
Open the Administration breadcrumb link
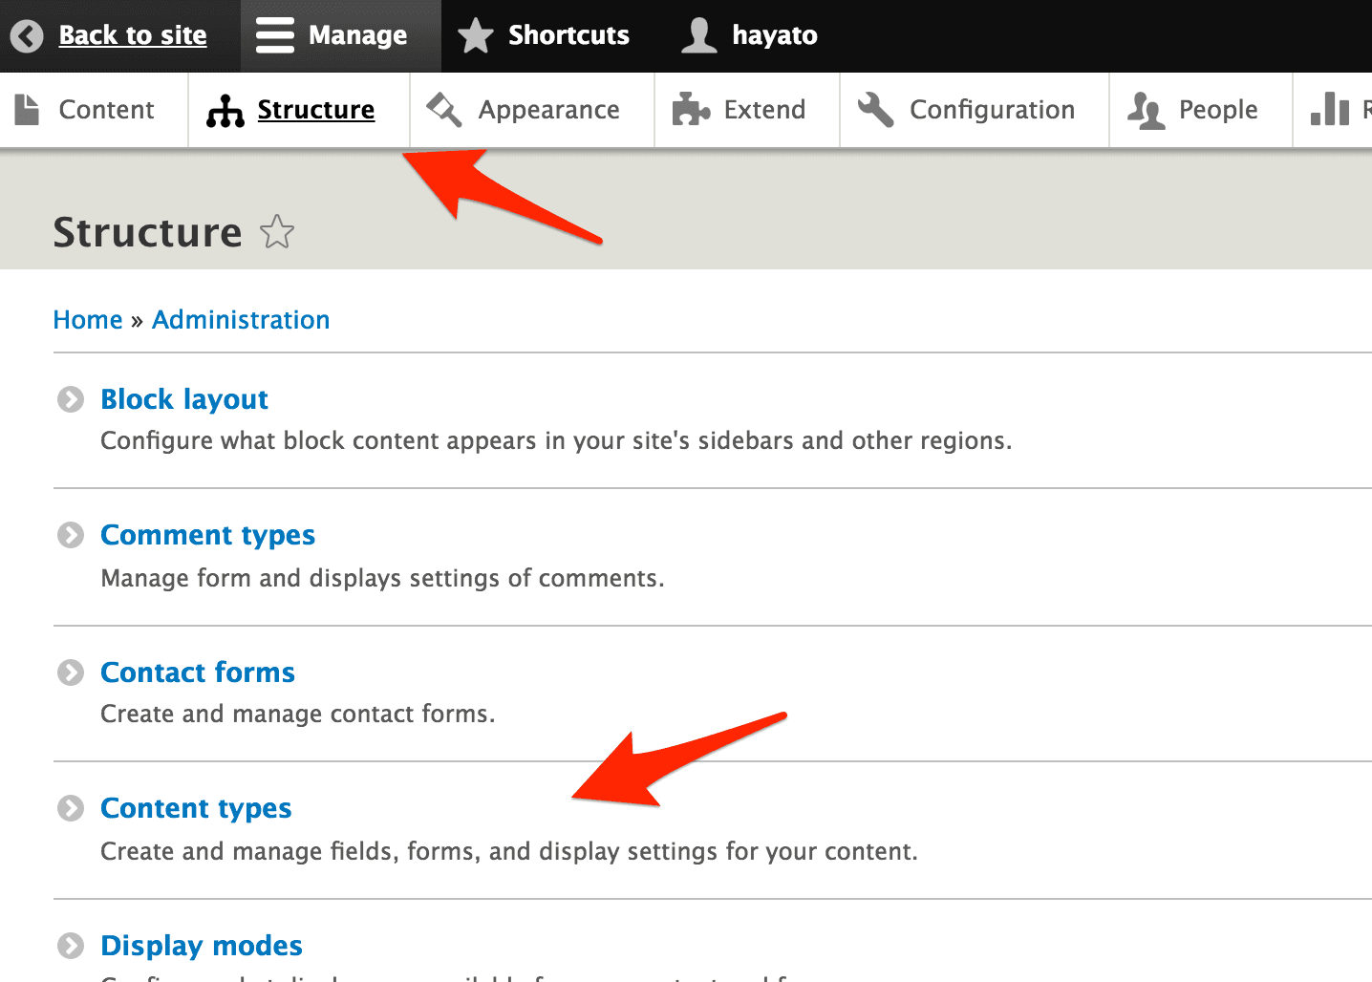click(241, 320)
